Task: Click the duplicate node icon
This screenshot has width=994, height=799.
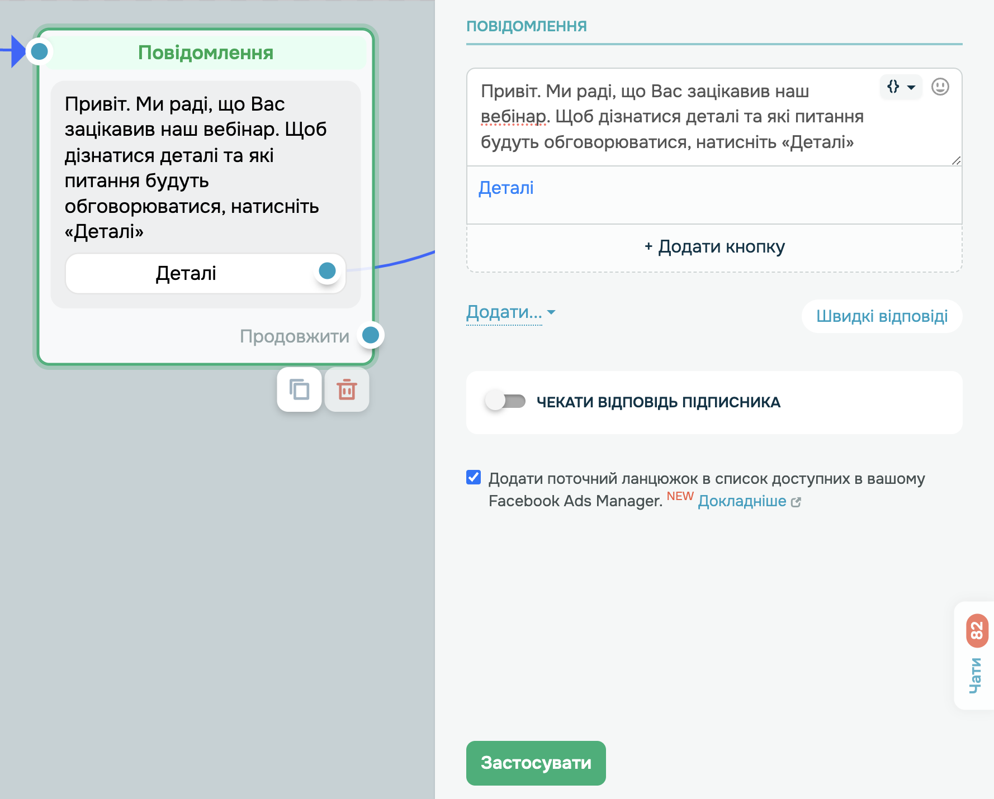Action: (299, 390)
